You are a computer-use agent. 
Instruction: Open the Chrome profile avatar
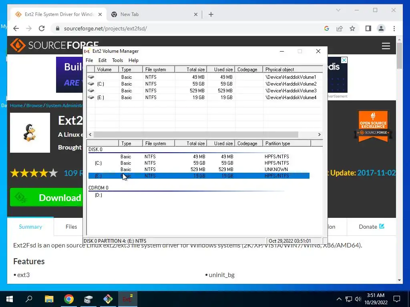pyautogui.click(x=381, y=28)
